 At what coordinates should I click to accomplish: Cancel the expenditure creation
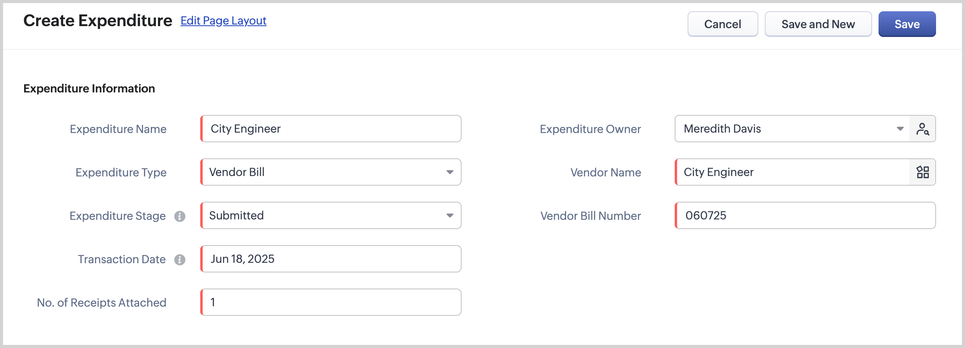coord(722,24)
